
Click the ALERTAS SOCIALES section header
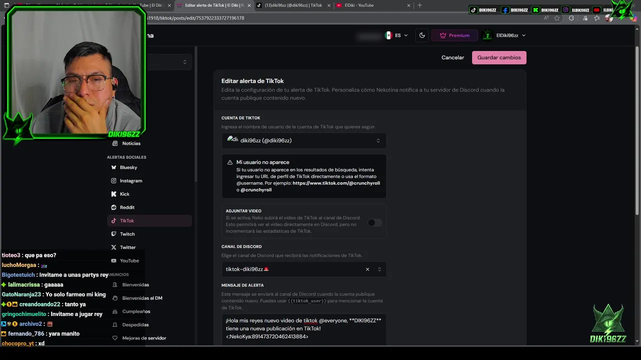click(127, 157)
